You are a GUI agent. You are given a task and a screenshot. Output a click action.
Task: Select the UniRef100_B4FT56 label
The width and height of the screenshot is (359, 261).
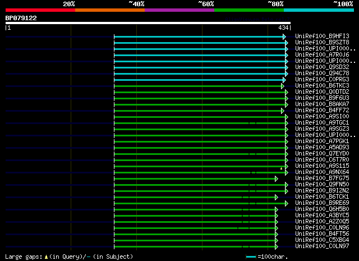click(x=322, y=233)
